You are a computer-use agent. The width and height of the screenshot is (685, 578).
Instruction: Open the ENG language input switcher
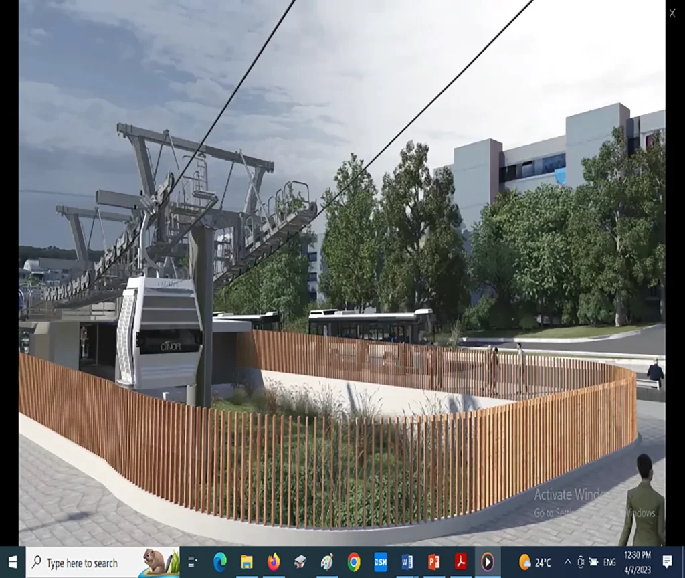(x=610, y=562)
